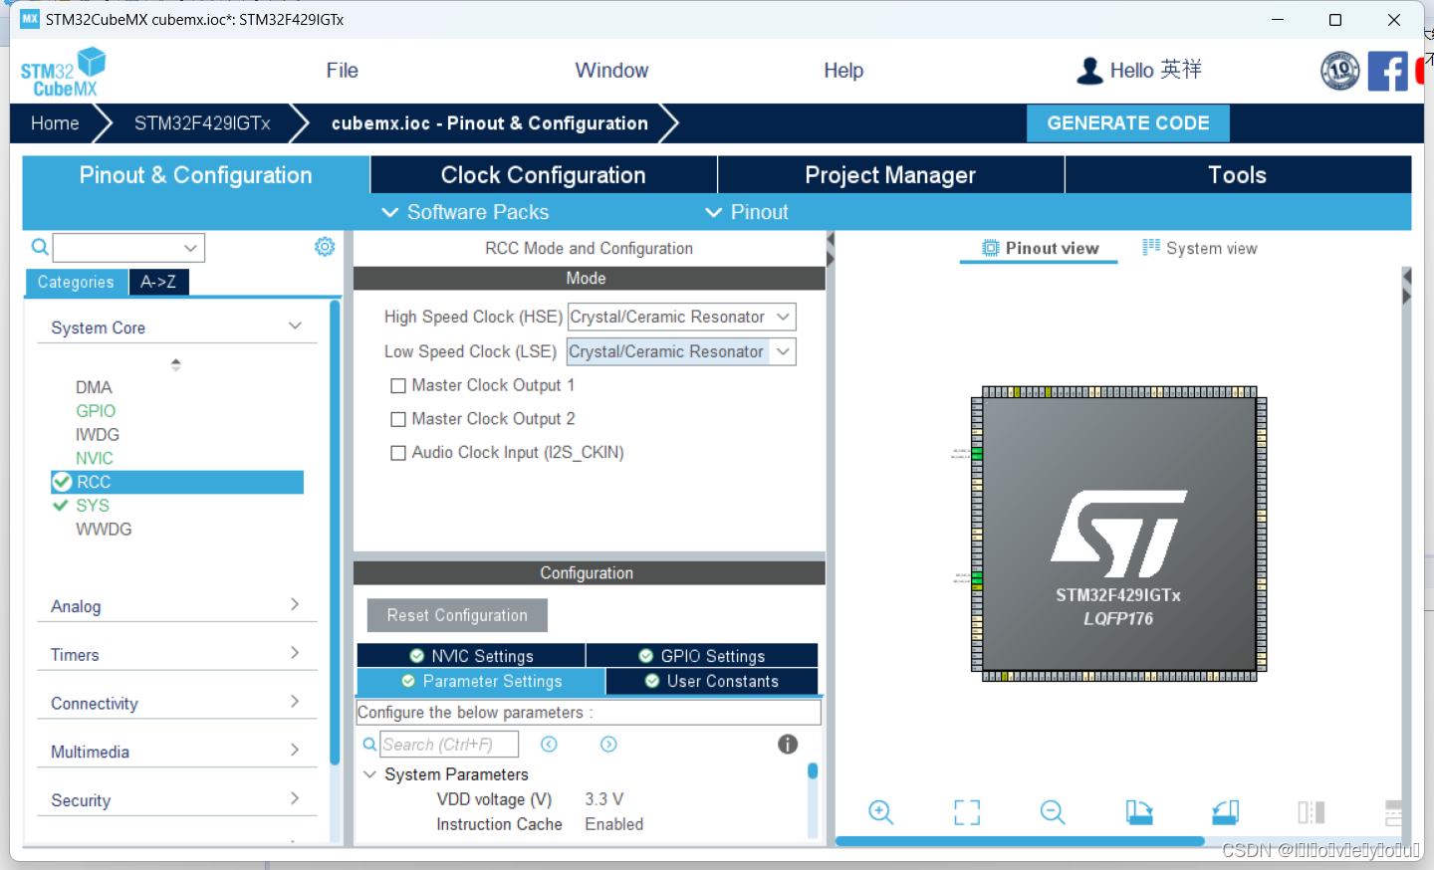Type in the parameter search field
Viewport: 1434px width, 870px height.
click(448, 744)
